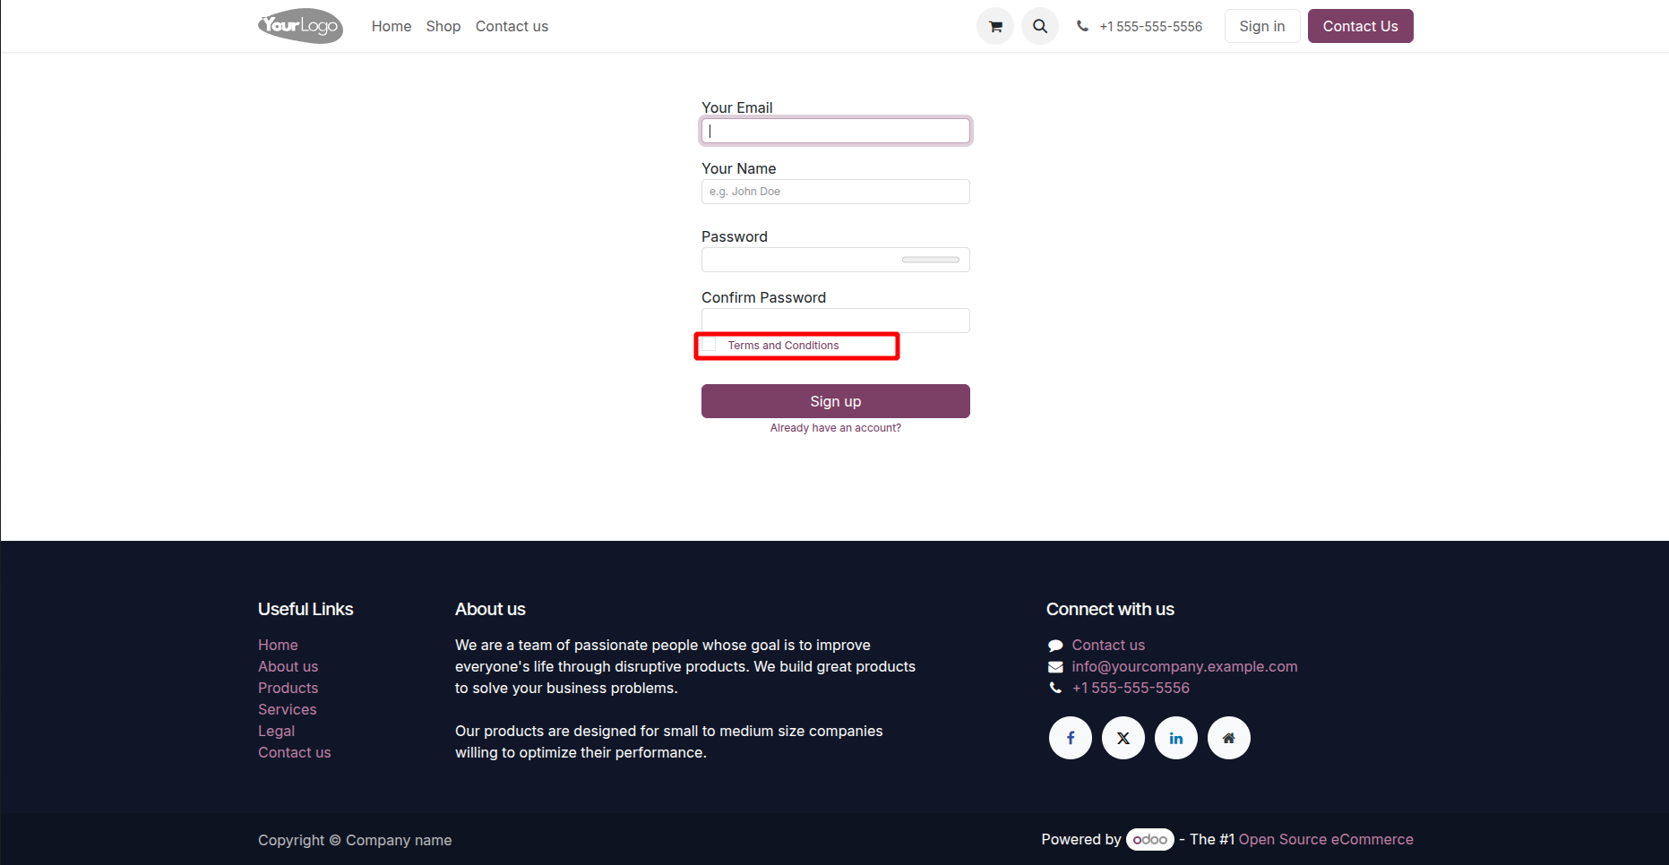
Task: Open the Terms and Conditions link
Action: click(783, 346)
